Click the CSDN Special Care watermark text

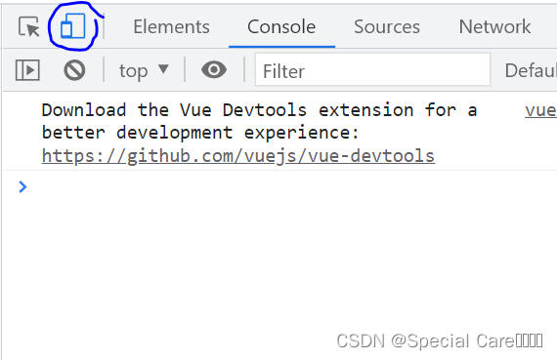tap(440, 341)
